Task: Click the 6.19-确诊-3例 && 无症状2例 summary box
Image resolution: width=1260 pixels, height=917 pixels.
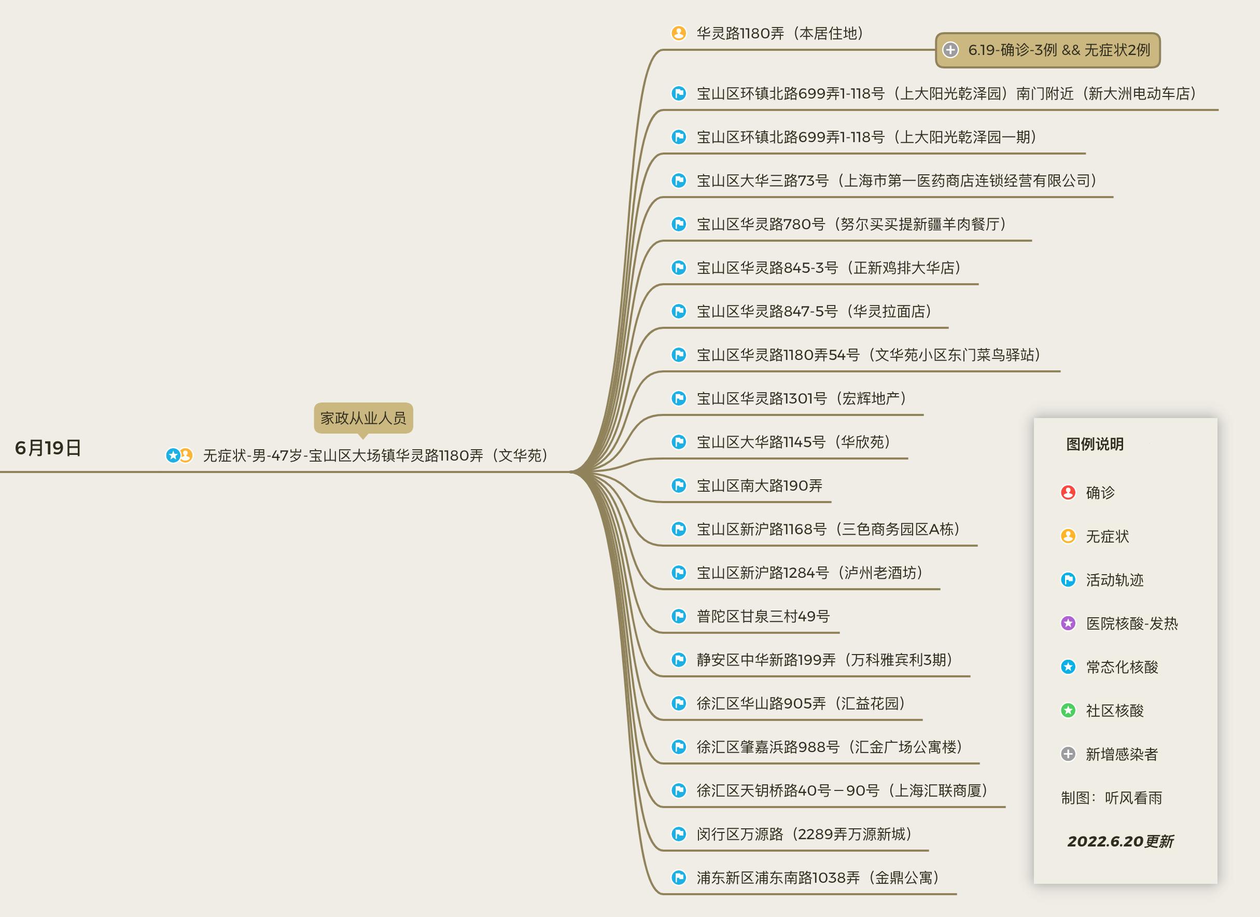Action: 1058,50
